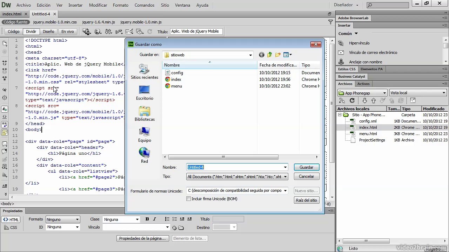Click the Guardar button
This screenshot has width=449, height=252.
pyautogui.click(x=306, y=167)
